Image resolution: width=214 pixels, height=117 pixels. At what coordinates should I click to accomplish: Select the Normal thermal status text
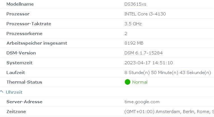point(140,82)
